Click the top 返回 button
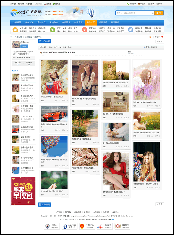 pos(159,42)
